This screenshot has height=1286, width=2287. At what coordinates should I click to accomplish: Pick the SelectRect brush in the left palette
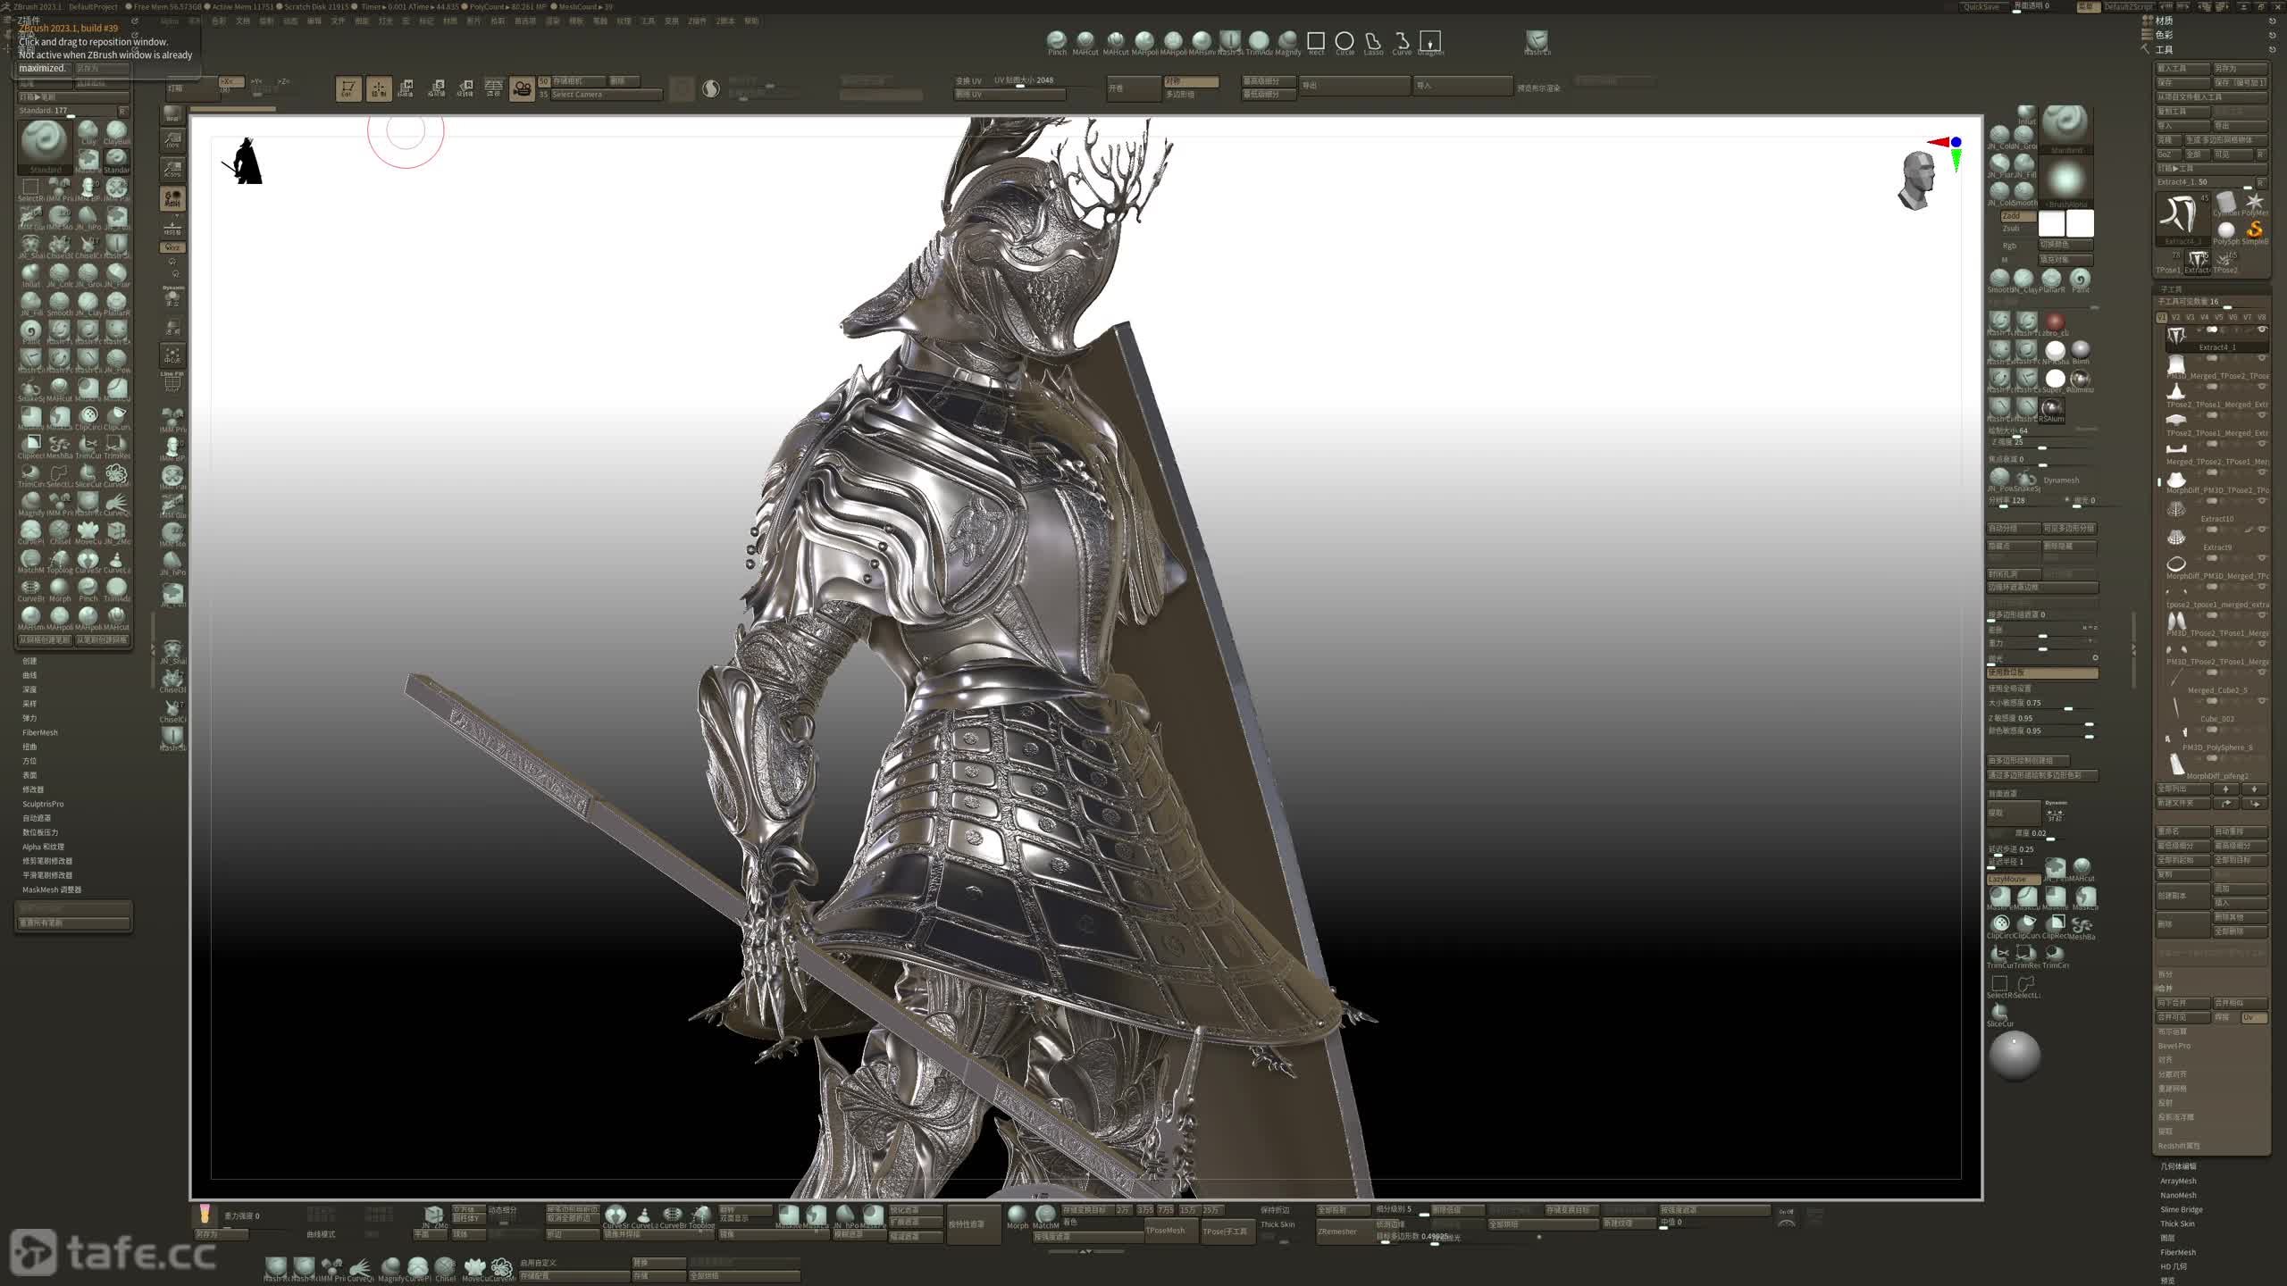[x=31, y=189]
